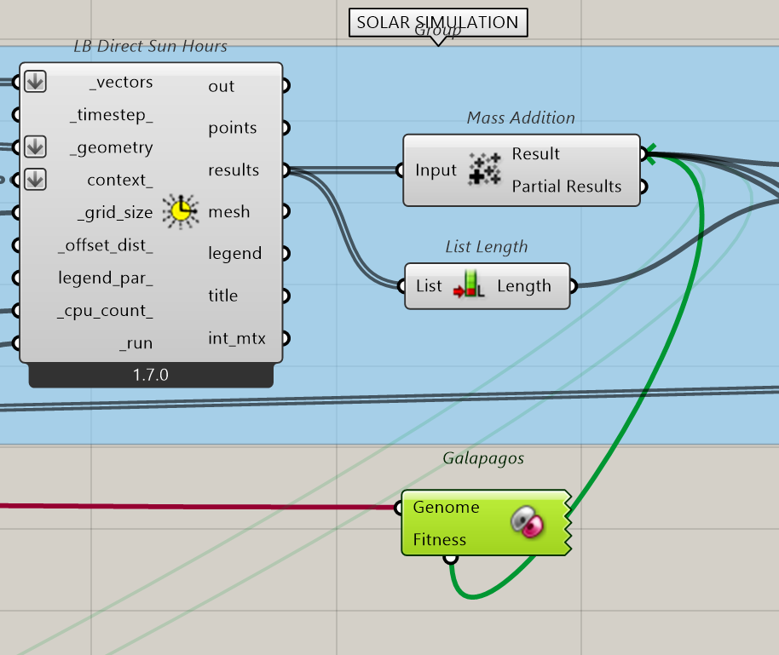
Task: Click the Input parameter of Mass Addition
Action: (x=436, y=170)
